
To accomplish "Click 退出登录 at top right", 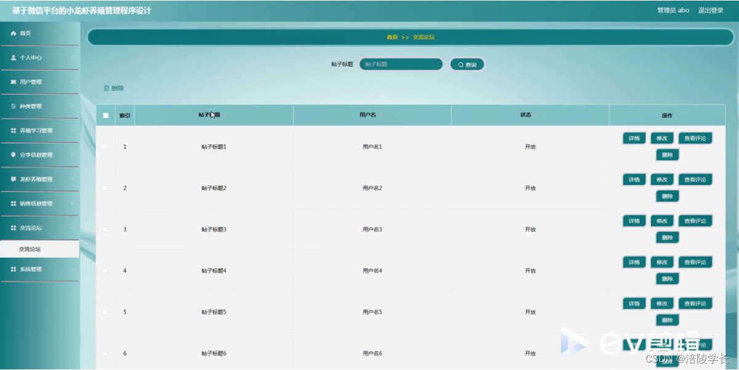I will [x=711, y=10].
